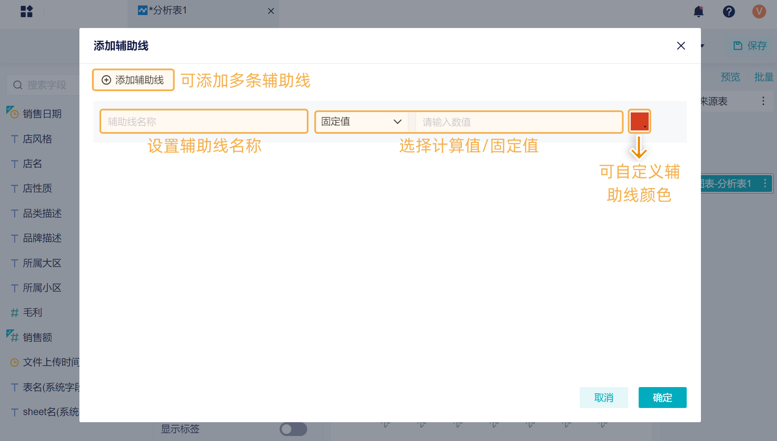Open the kebab menu beside 来源表
The image size is (777, 441).
click(763, 101)
